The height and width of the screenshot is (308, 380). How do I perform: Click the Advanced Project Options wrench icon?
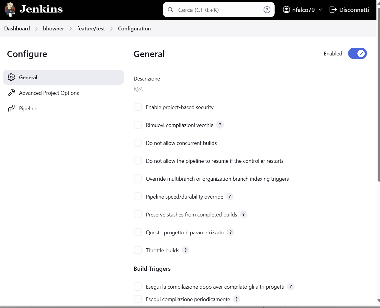click(11, 93)
